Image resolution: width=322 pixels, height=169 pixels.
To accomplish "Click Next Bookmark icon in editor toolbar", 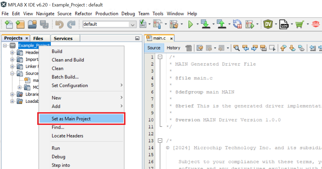I will (x=292, y=48).
